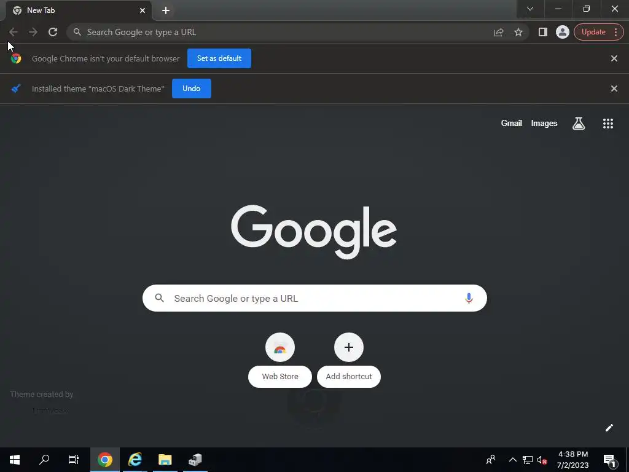Viewport: 629px width, 472px height.
Task: Show hidden tray icons chevron
Action: point(513,460)
